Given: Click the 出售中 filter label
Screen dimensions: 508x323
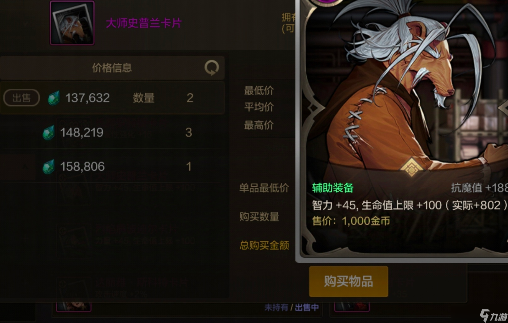Looking at the screenshot, I should pyautogui.click(x=307, y=307).
